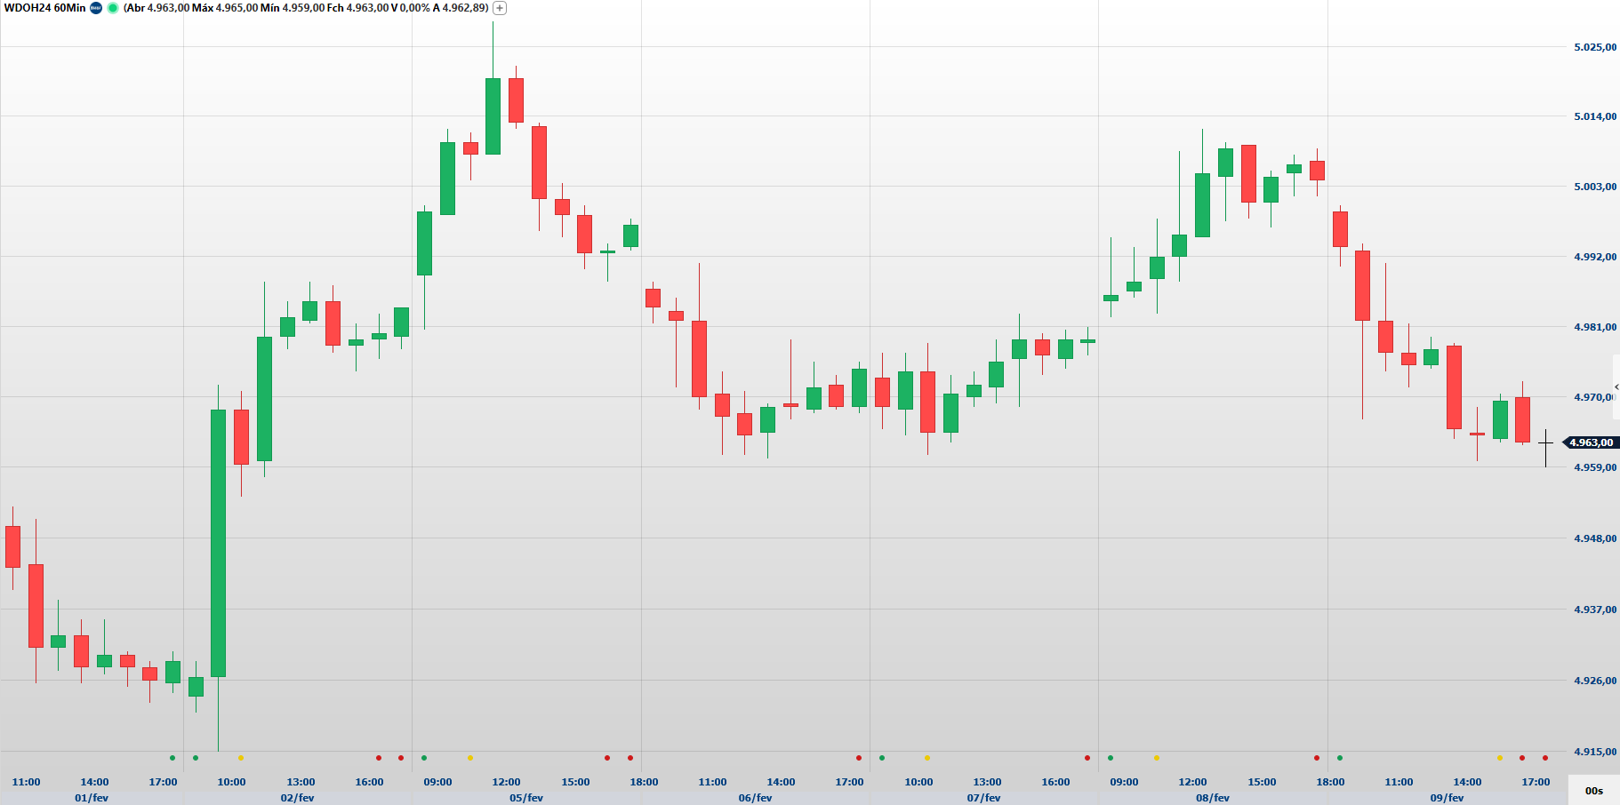1620x805 pixels.
Task: Open the WDOH24 60Min symbol selector
Action: (44, 8)
